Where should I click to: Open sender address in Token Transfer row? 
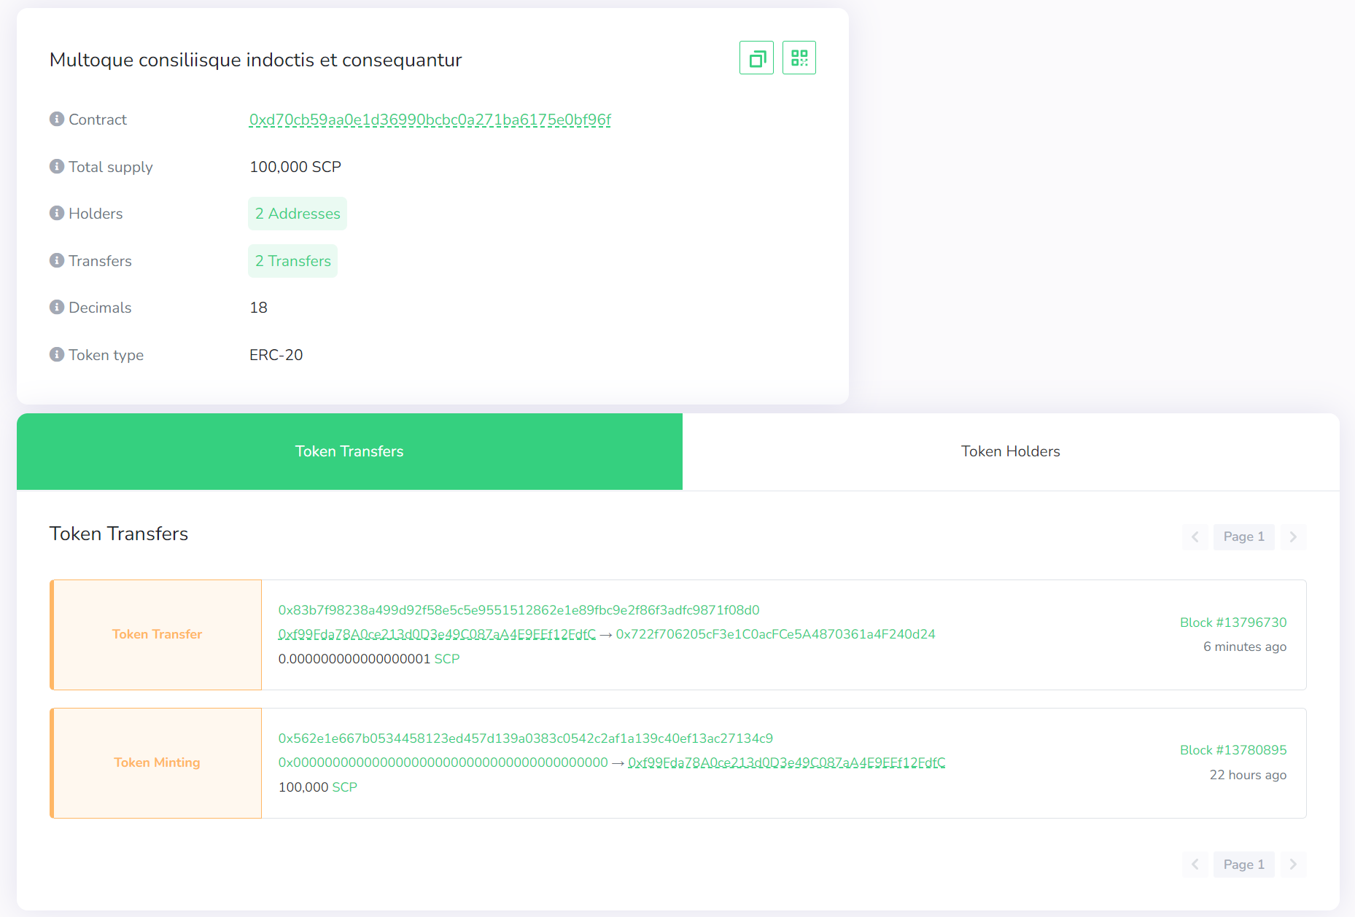(437, 634)
